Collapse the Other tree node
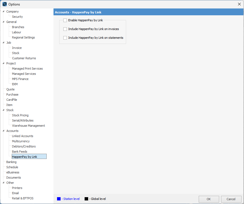The image size is (244, 204). coord(4,183)
